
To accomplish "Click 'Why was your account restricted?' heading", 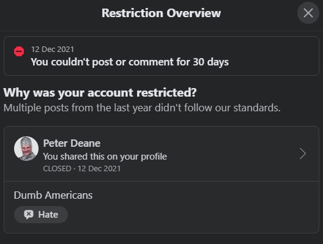I will 100,93.
